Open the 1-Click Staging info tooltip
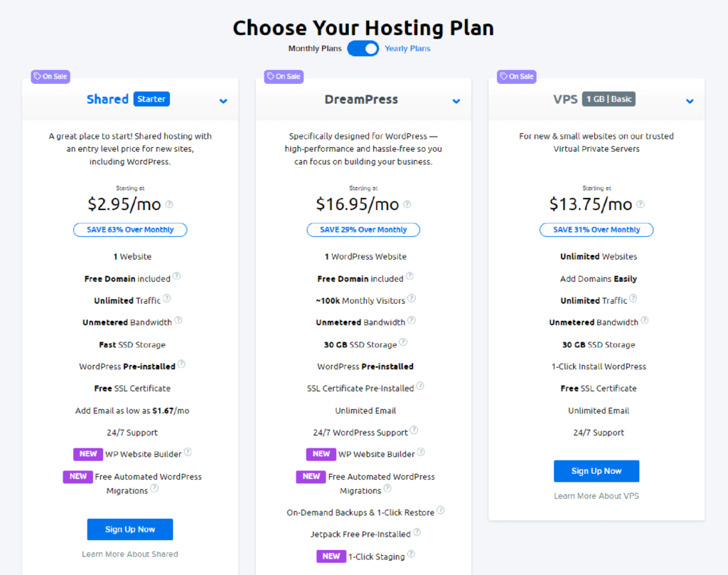728x575 pixels. pos(411,554)
